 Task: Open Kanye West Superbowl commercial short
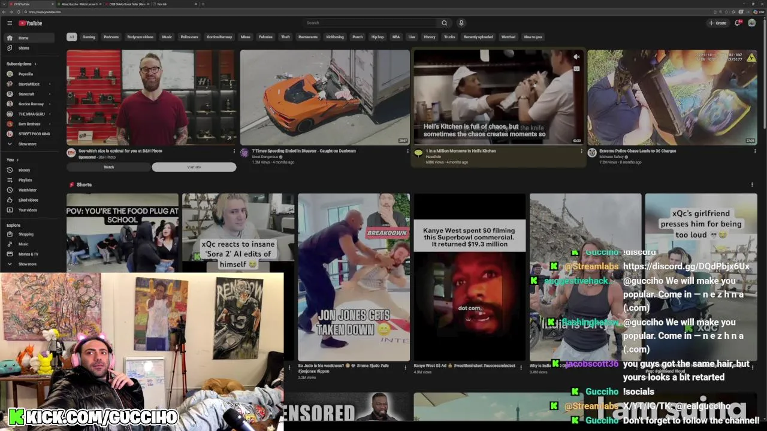pos(469,277)
